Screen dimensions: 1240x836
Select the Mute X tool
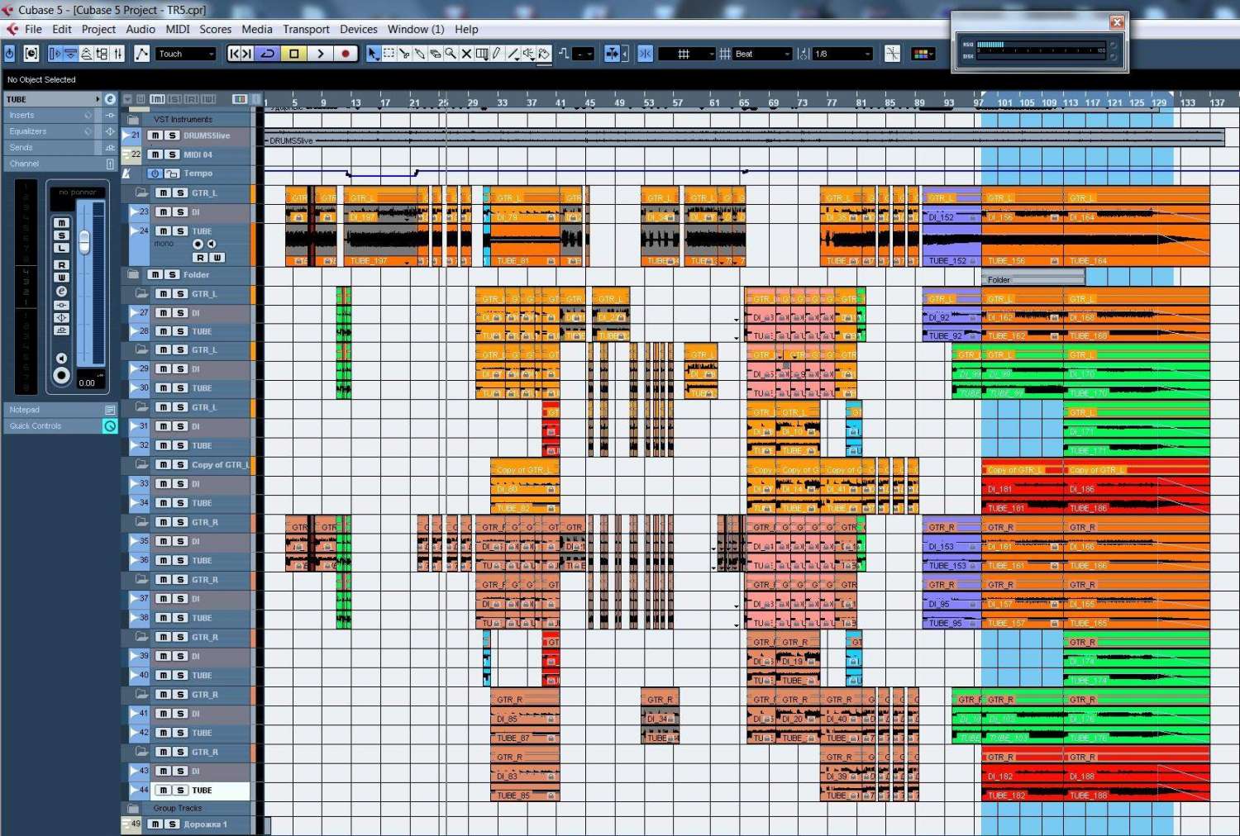(466, 54)
